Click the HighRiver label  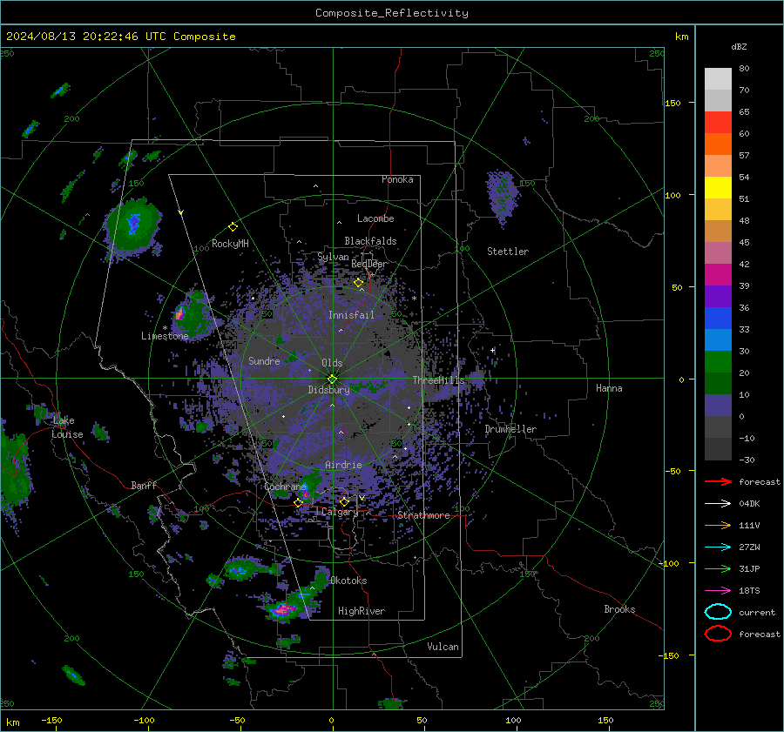pyautogui.click(x=361, y=611)
